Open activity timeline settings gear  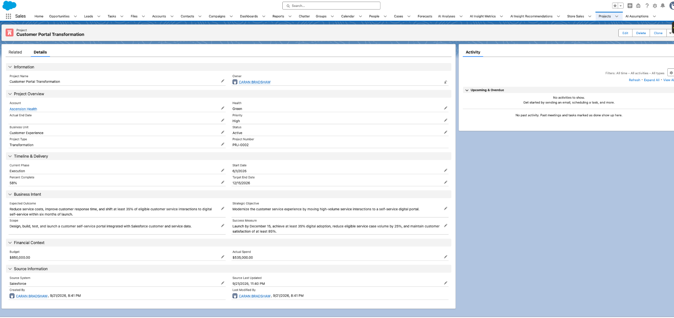(671, 73)
